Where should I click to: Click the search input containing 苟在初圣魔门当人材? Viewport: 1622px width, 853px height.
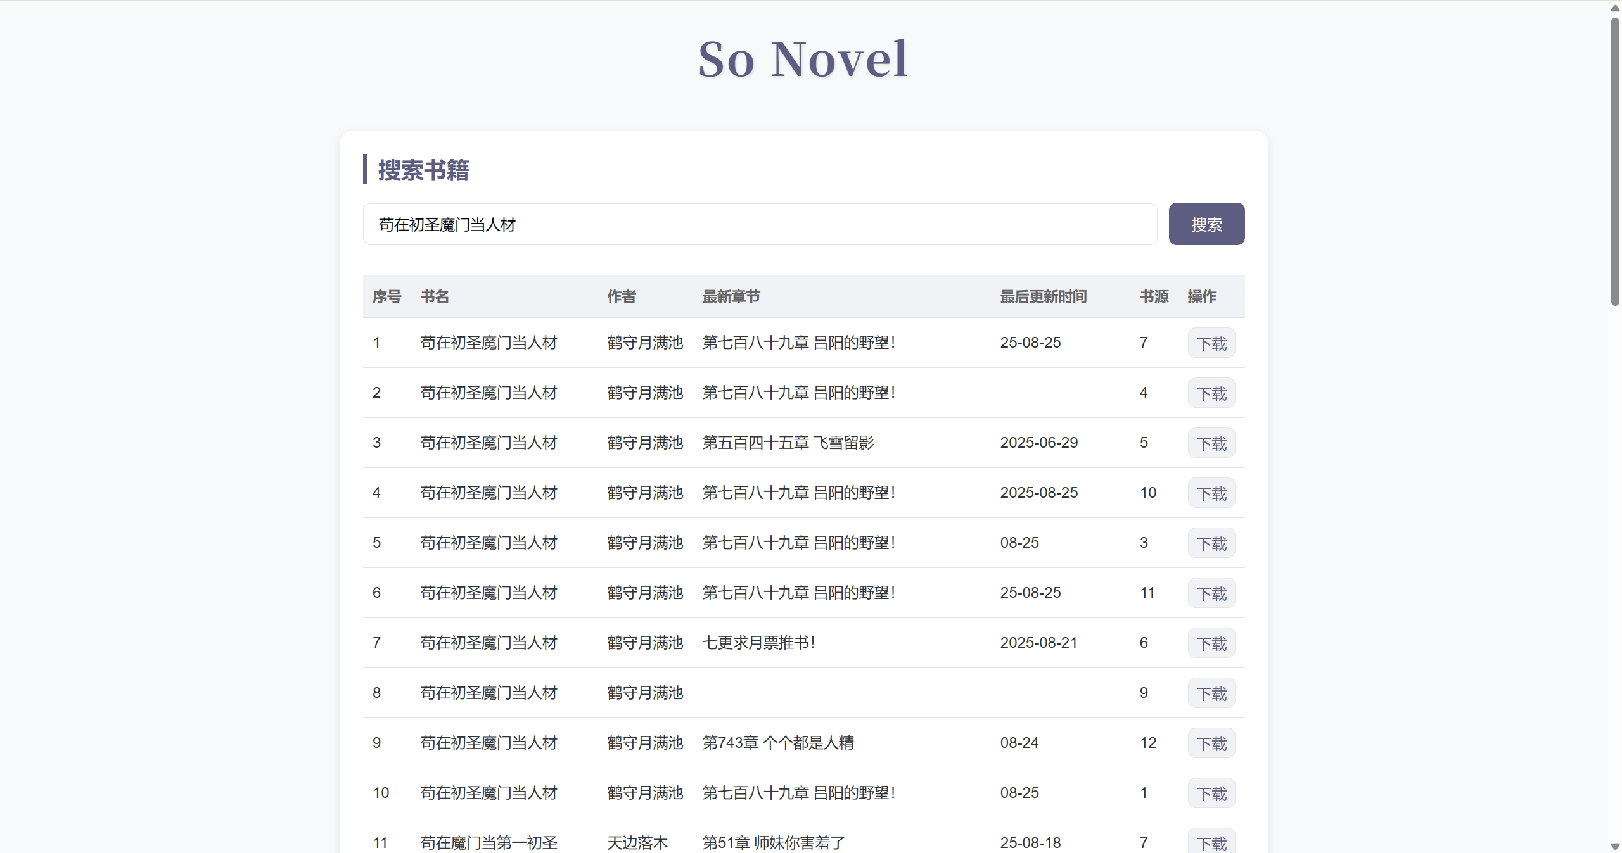point(760,224)
